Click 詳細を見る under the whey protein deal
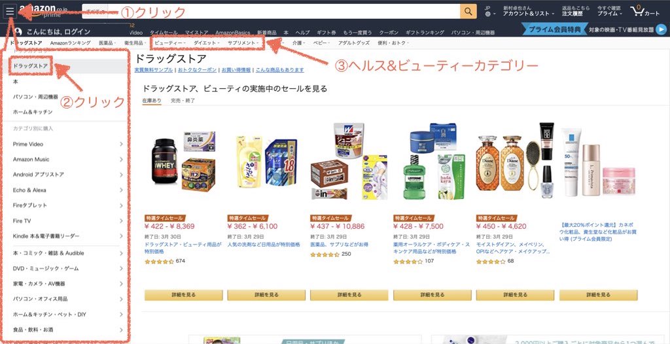The height and width of the screenshot is (344, 670). click(184, 295)
